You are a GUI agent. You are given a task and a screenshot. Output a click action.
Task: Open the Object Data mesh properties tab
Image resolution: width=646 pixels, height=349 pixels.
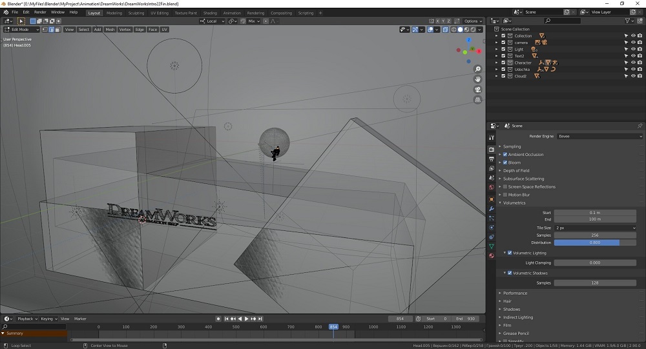(x=492, y=246)
